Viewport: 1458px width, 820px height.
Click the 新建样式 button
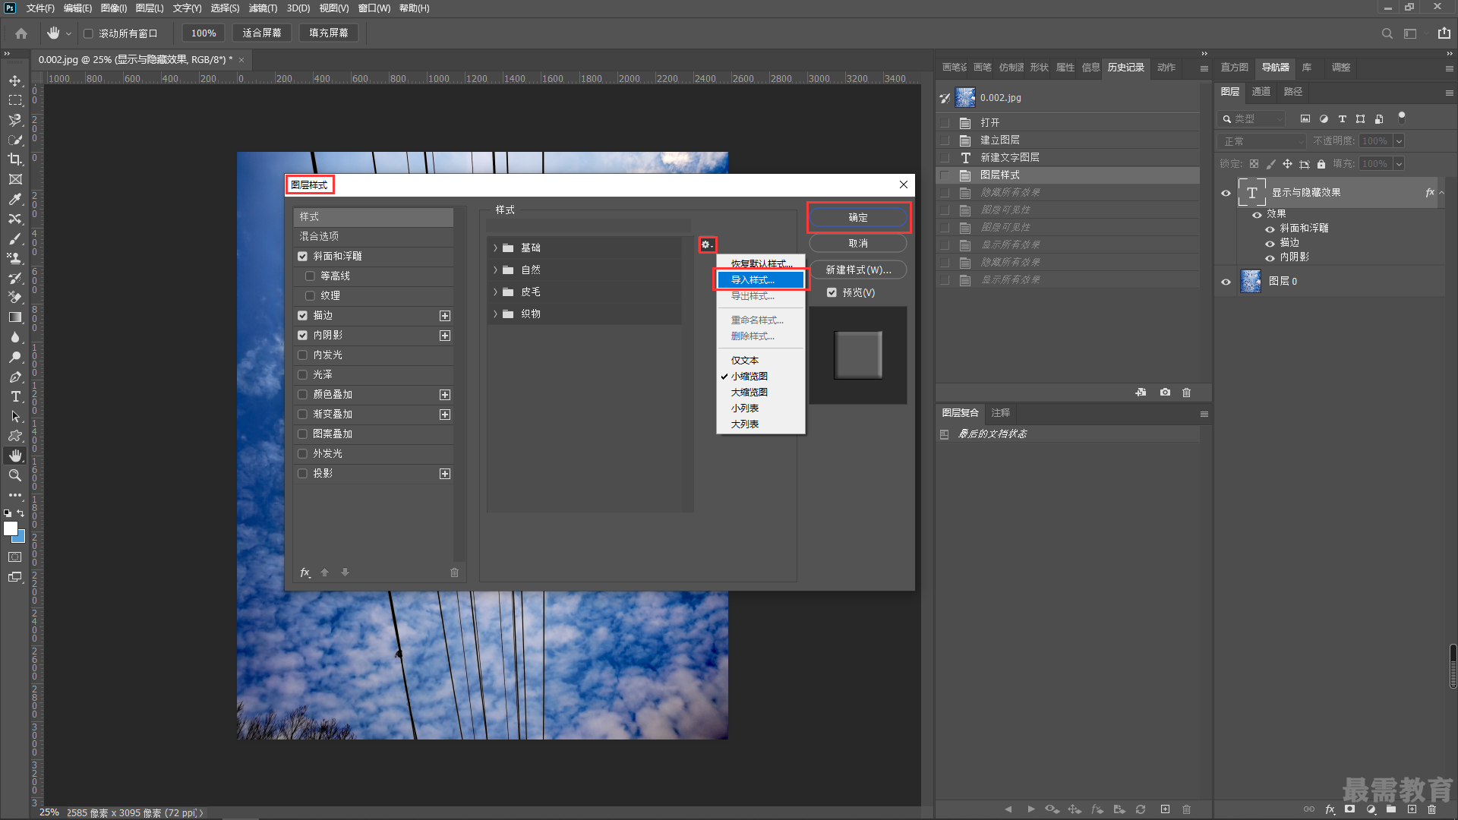coord(858,270)
